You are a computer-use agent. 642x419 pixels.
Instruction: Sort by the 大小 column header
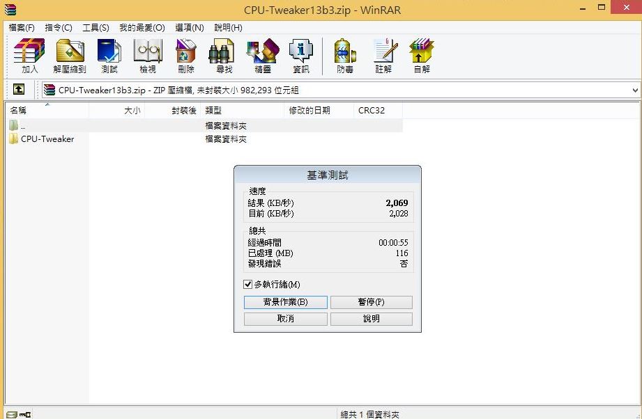point(116,111)
